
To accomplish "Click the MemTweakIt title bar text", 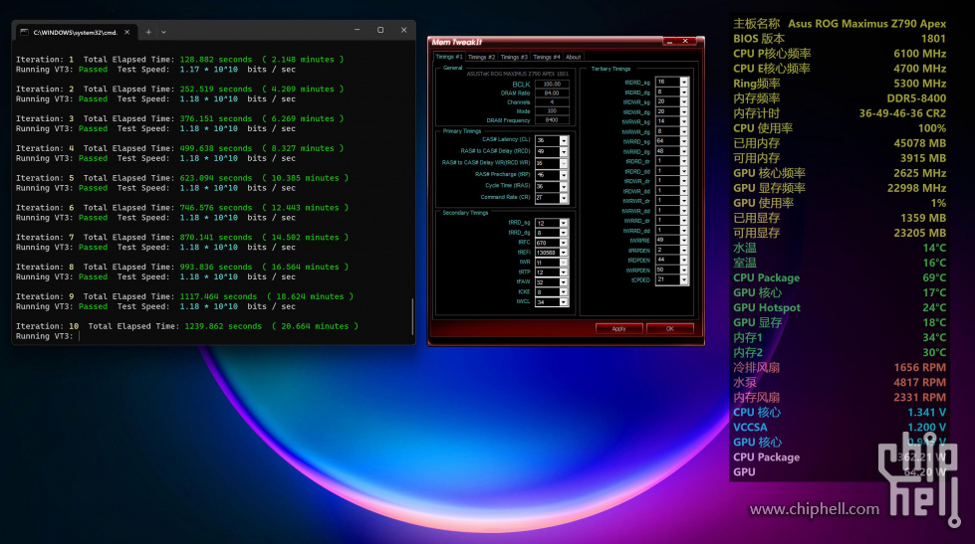I will pyautogui.click(x=457, y=42).
